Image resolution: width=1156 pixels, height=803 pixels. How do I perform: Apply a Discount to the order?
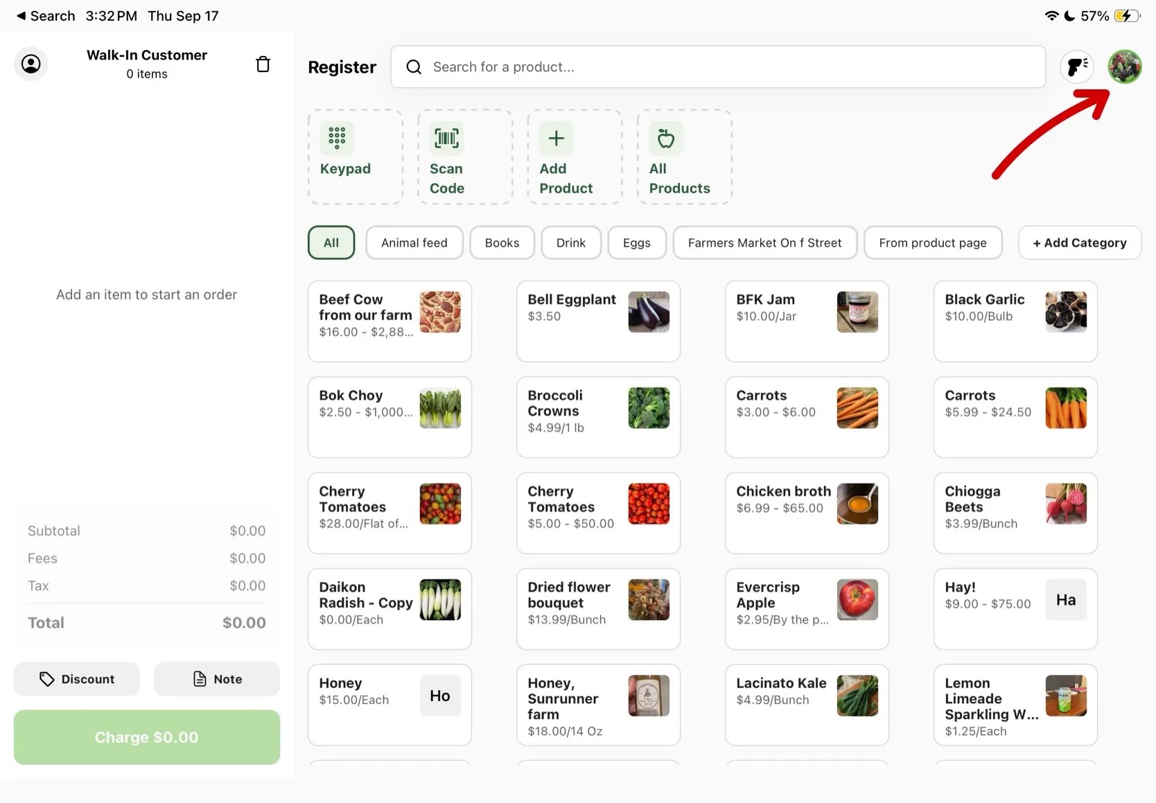[x=77, y=679]
